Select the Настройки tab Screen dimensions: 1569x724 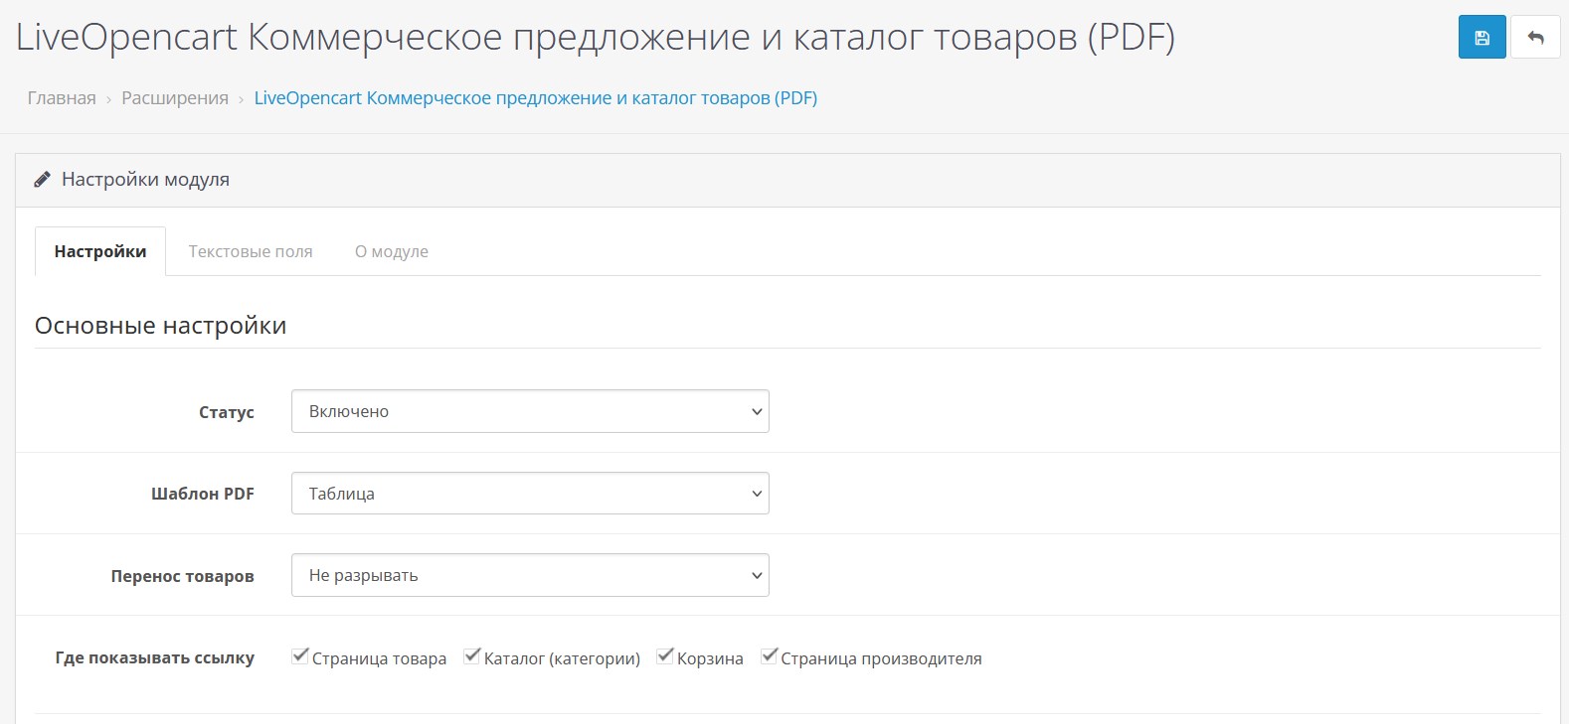coord(100,252)
